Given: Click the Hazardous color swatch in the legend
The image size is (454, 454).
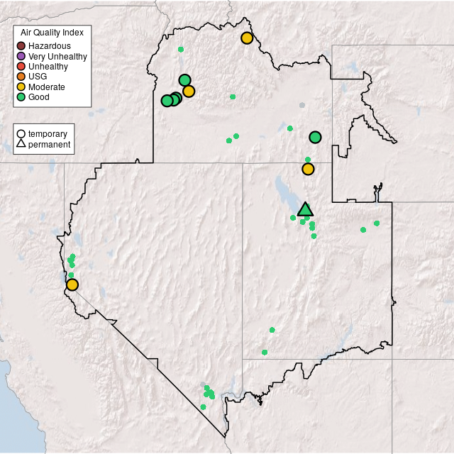Looking at the screenshot, I should [21, 46].
